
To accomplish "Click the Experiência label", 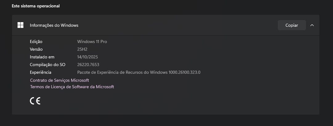I will [x=40, y=72].
